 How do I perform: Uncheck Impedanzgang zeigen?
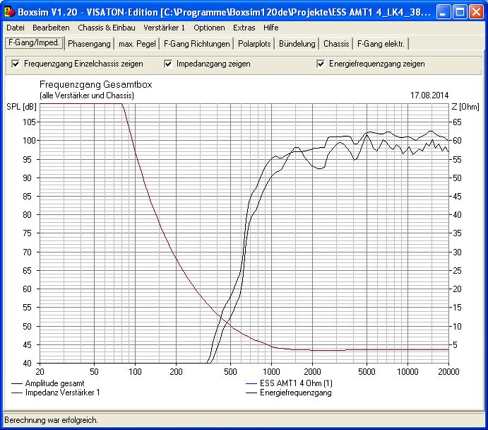click(168, 64)
